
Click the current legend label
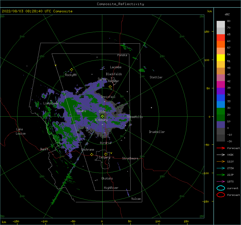click(233, 188)
